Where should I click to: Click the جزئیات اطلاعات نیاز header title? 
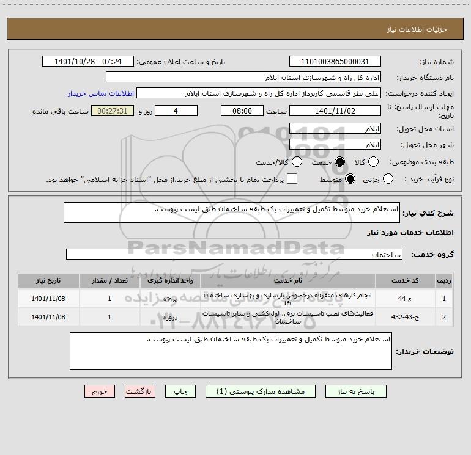[417, 29]
